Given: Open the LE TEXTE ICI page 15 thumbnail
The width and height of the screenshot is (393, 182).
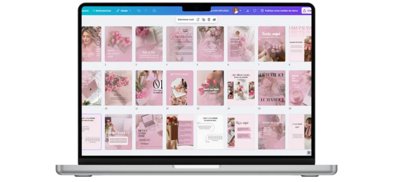Looking at the screenshot, I should [272, 88].
